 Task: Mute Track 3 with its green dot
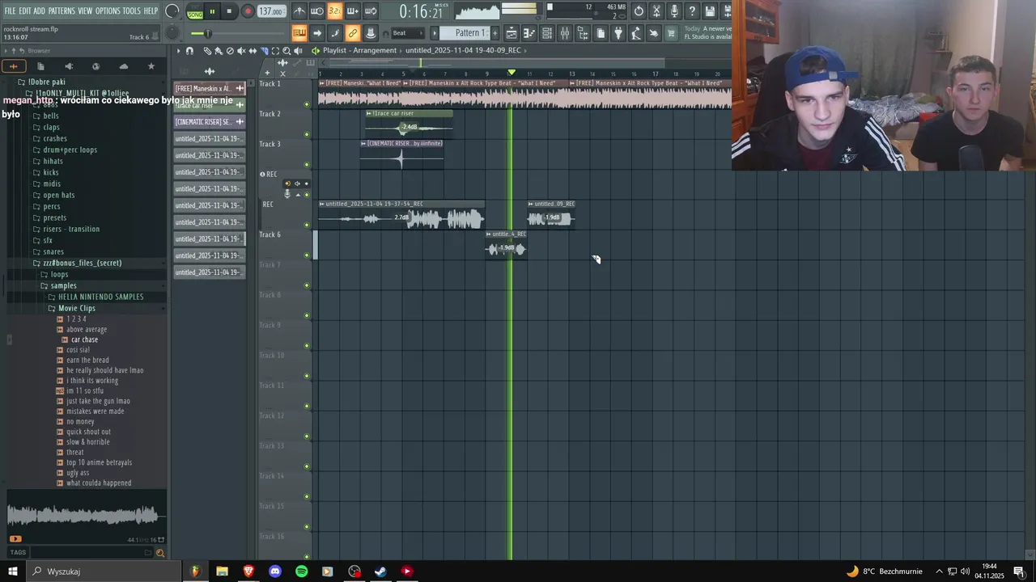[307, 164]
